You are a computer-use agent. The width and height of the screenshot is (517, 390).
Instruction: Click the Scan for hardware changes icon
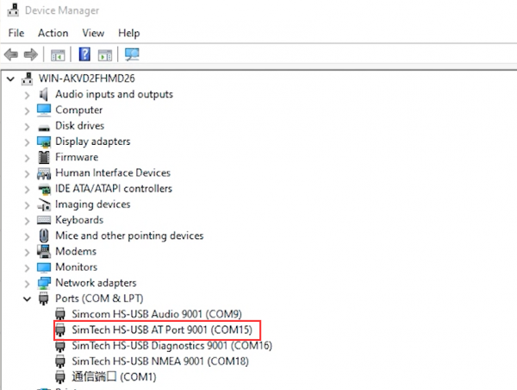132,54
